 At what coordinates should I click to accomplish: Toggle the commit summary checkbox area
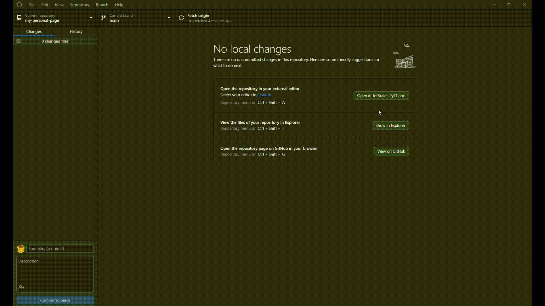18,41
